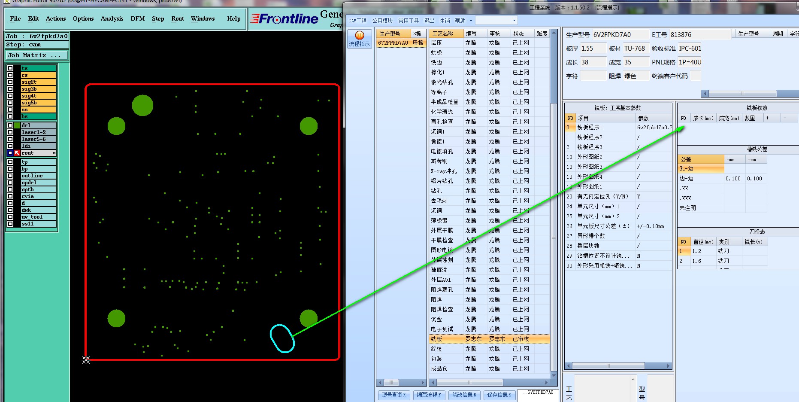Image resolution: width=799 pixels, height=402 pixels.
Task: Select the 电镀填孔 process row
Action: (490, 151)
